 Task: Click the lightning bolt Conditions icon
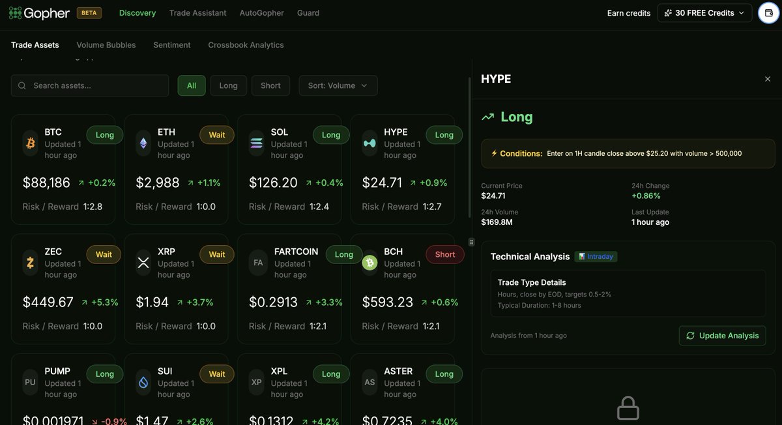tap(494, 153)
